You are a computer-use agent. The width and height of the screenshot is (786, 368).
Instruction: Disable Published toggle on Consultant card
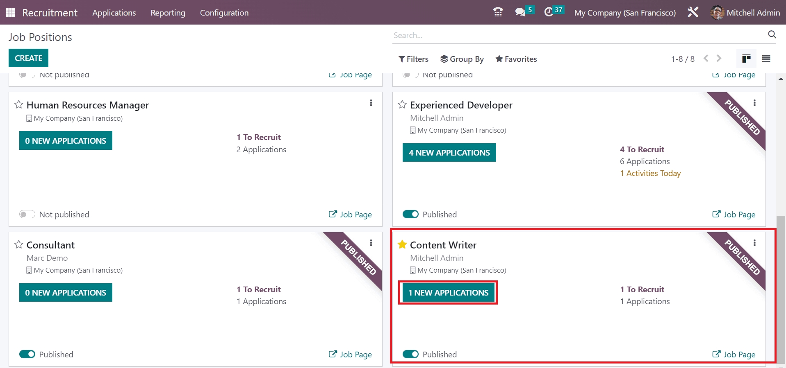coord(27,354)
